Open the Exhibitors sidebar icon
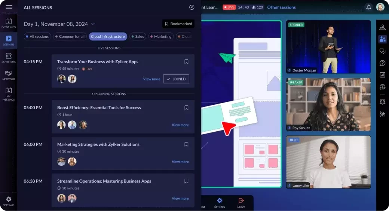The width and height of the screenshot is (389, 211). (9, 58)
